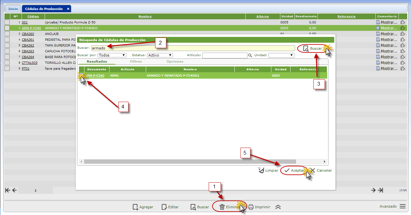
Task: Sort by Código column header
Action: click(x=33, y=16)
